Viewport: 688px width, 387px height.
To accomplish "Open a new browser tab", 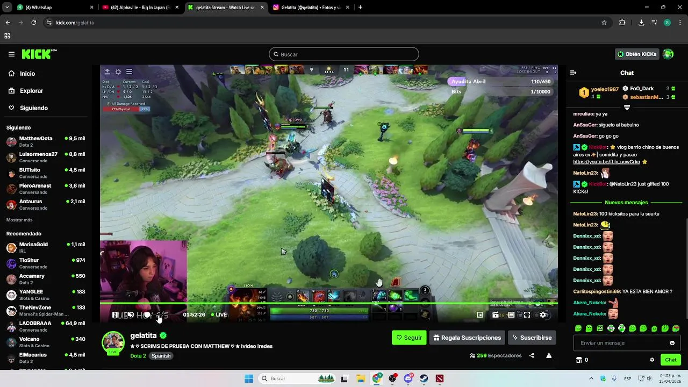I will point(360,8).
